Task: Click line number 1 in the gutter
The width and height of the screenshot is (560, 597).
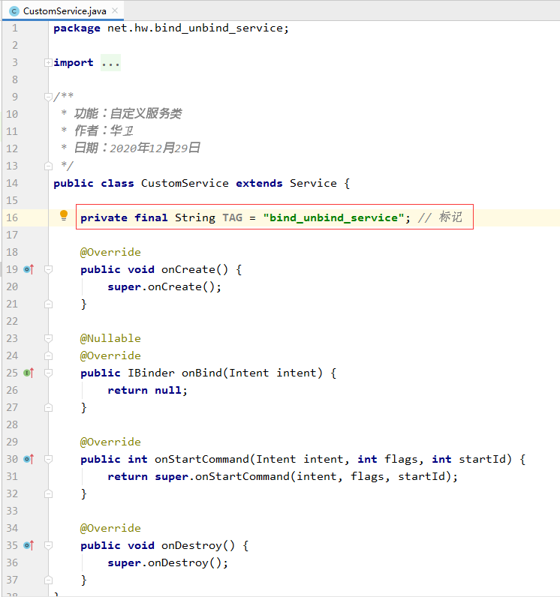Action: [15, 28]
